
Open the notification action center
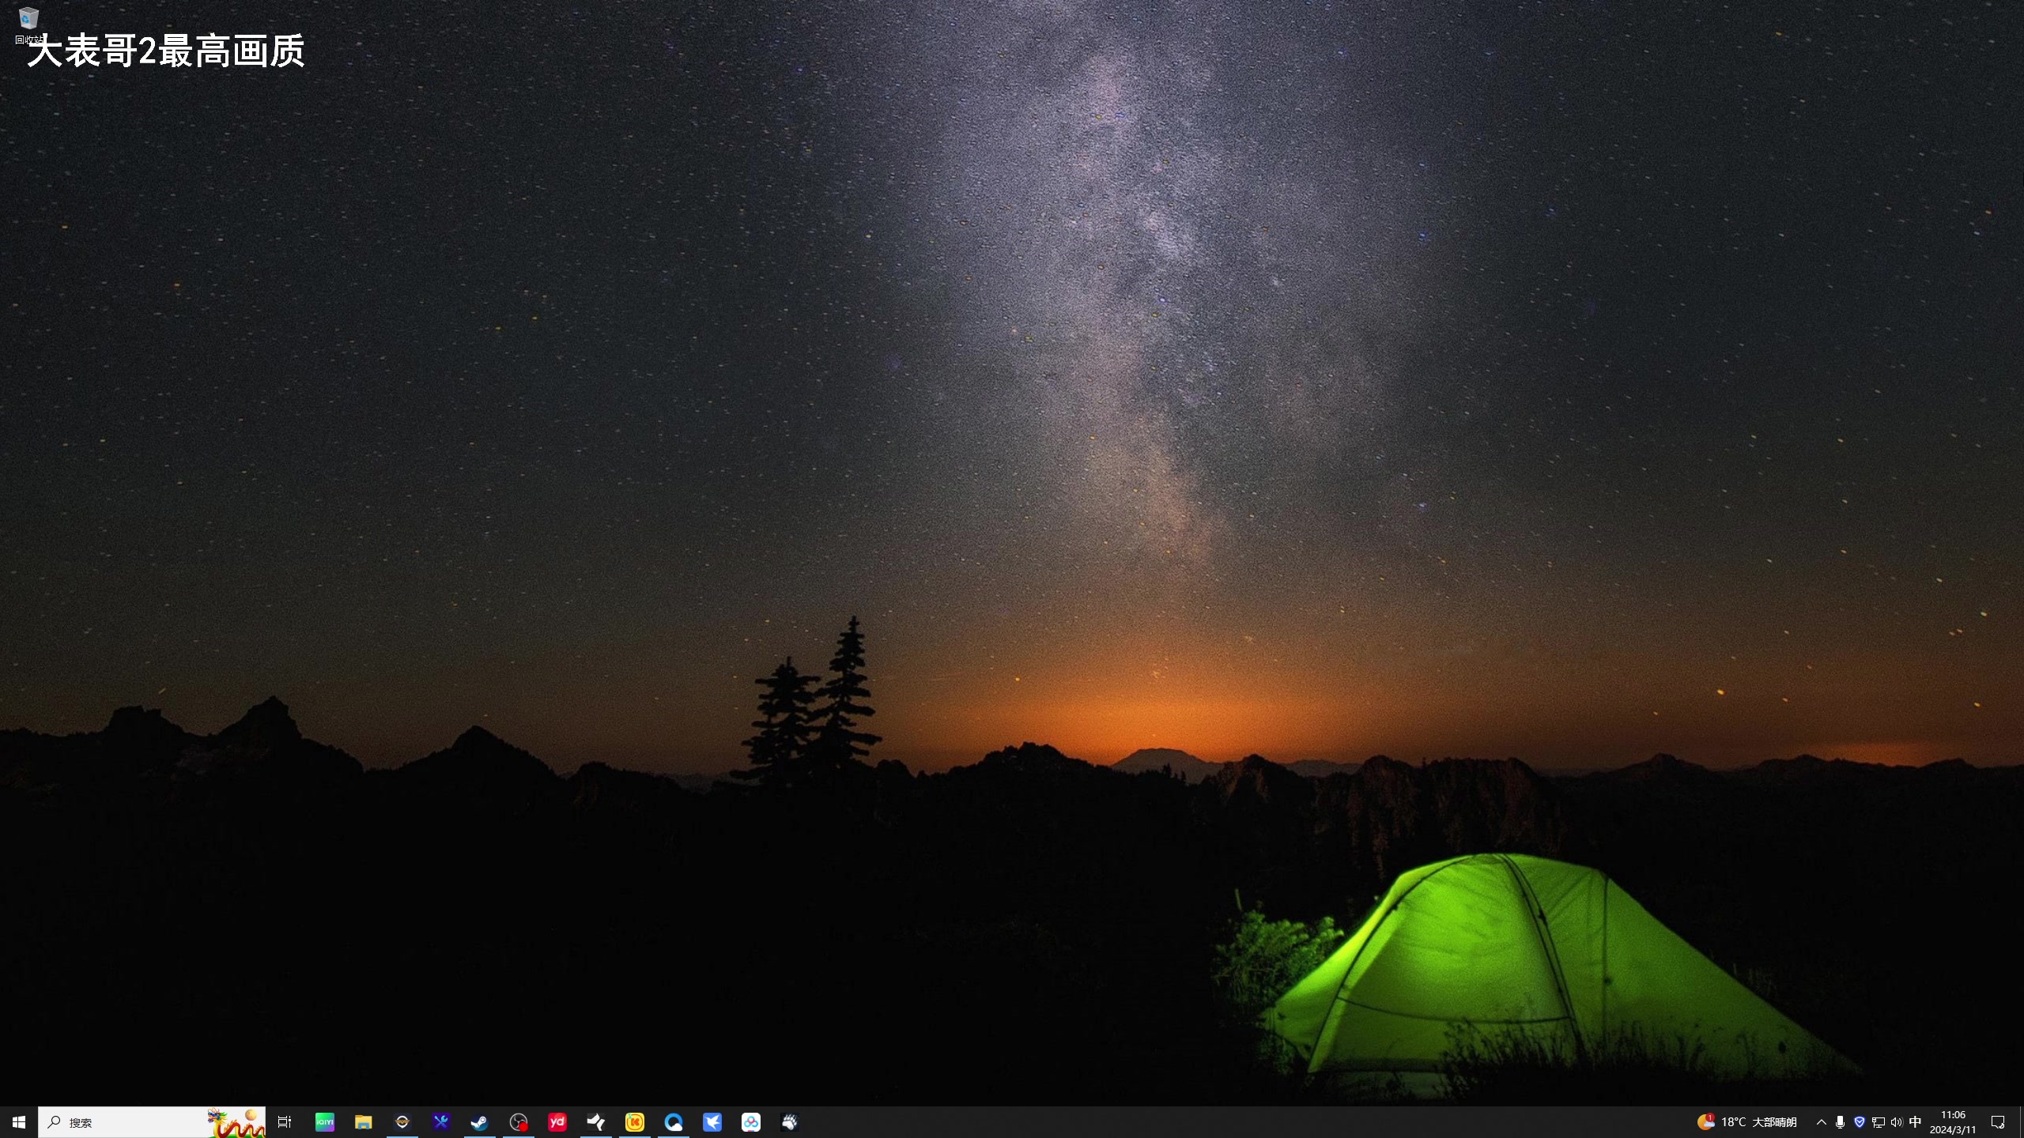[x=1998, y=1122]
